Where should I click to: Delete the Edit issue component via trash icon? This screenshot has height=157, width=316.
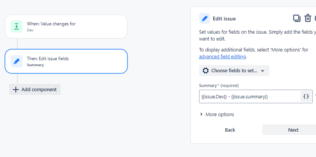coord(308,18)
